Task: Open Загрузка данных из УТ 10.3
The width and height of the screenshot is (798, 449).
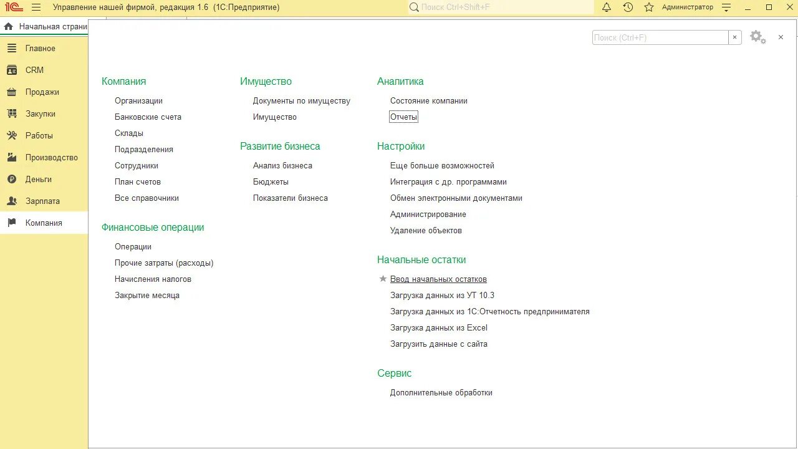Action: (442, 295)
